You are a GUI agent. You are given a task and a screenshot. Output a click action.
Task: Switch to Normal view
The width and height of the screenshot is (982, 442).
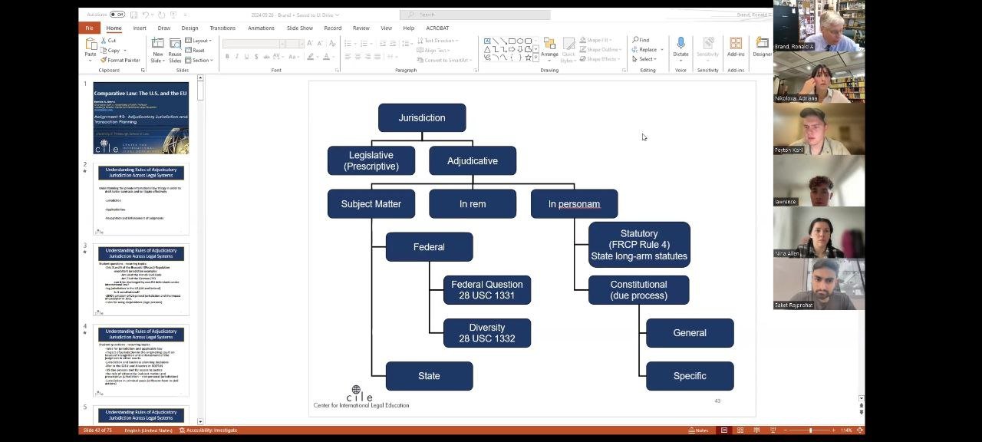pos(723,430)
